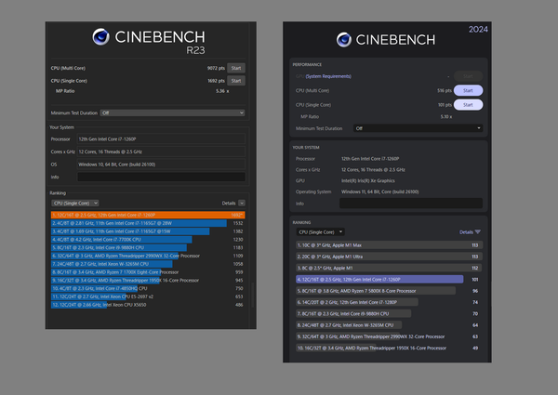Start the R23 CPU Single Core test
Viewport: 558px width, 395px height.
(236, 81)
